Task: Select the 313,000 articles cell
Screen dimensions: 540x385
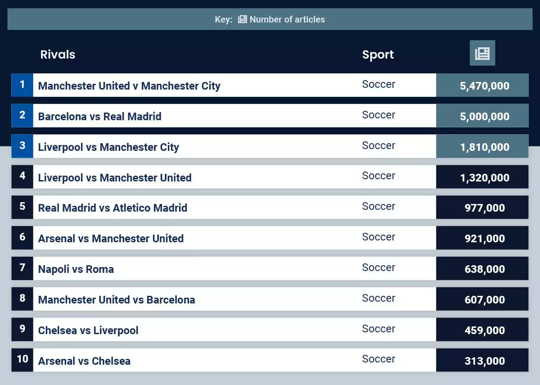Action: point(482,360)
